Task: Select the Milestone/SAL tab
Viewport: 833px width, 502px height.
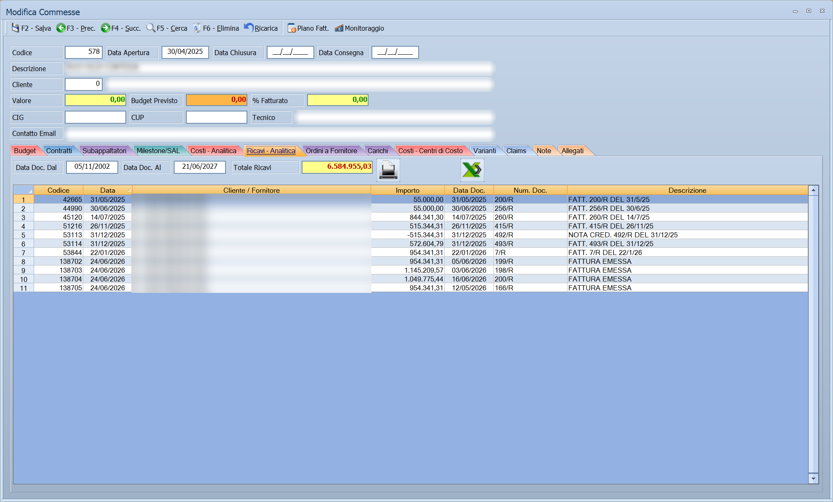Action: coord(158,151)
